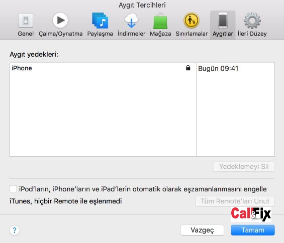Switch to Çalma/Oynatma playback settings
The height and width of the screenshot is (243, 284).
(60, 25)
